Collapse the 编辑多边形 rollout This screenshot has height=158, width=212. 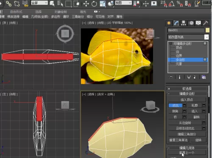point(187,93)
